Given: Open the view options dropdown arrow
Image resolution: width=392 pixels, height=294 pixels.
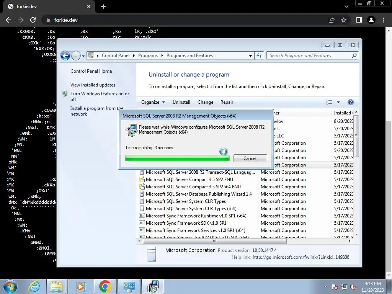Looking at the screenshot, I should [x=338, y=102].
